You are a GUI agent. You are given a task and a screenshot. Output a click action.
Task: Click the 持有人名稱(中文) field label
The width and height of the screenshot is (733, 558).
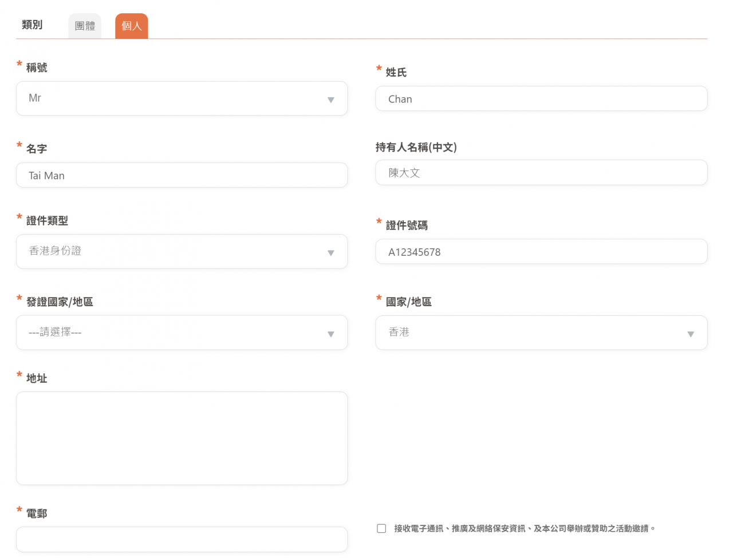416,147
